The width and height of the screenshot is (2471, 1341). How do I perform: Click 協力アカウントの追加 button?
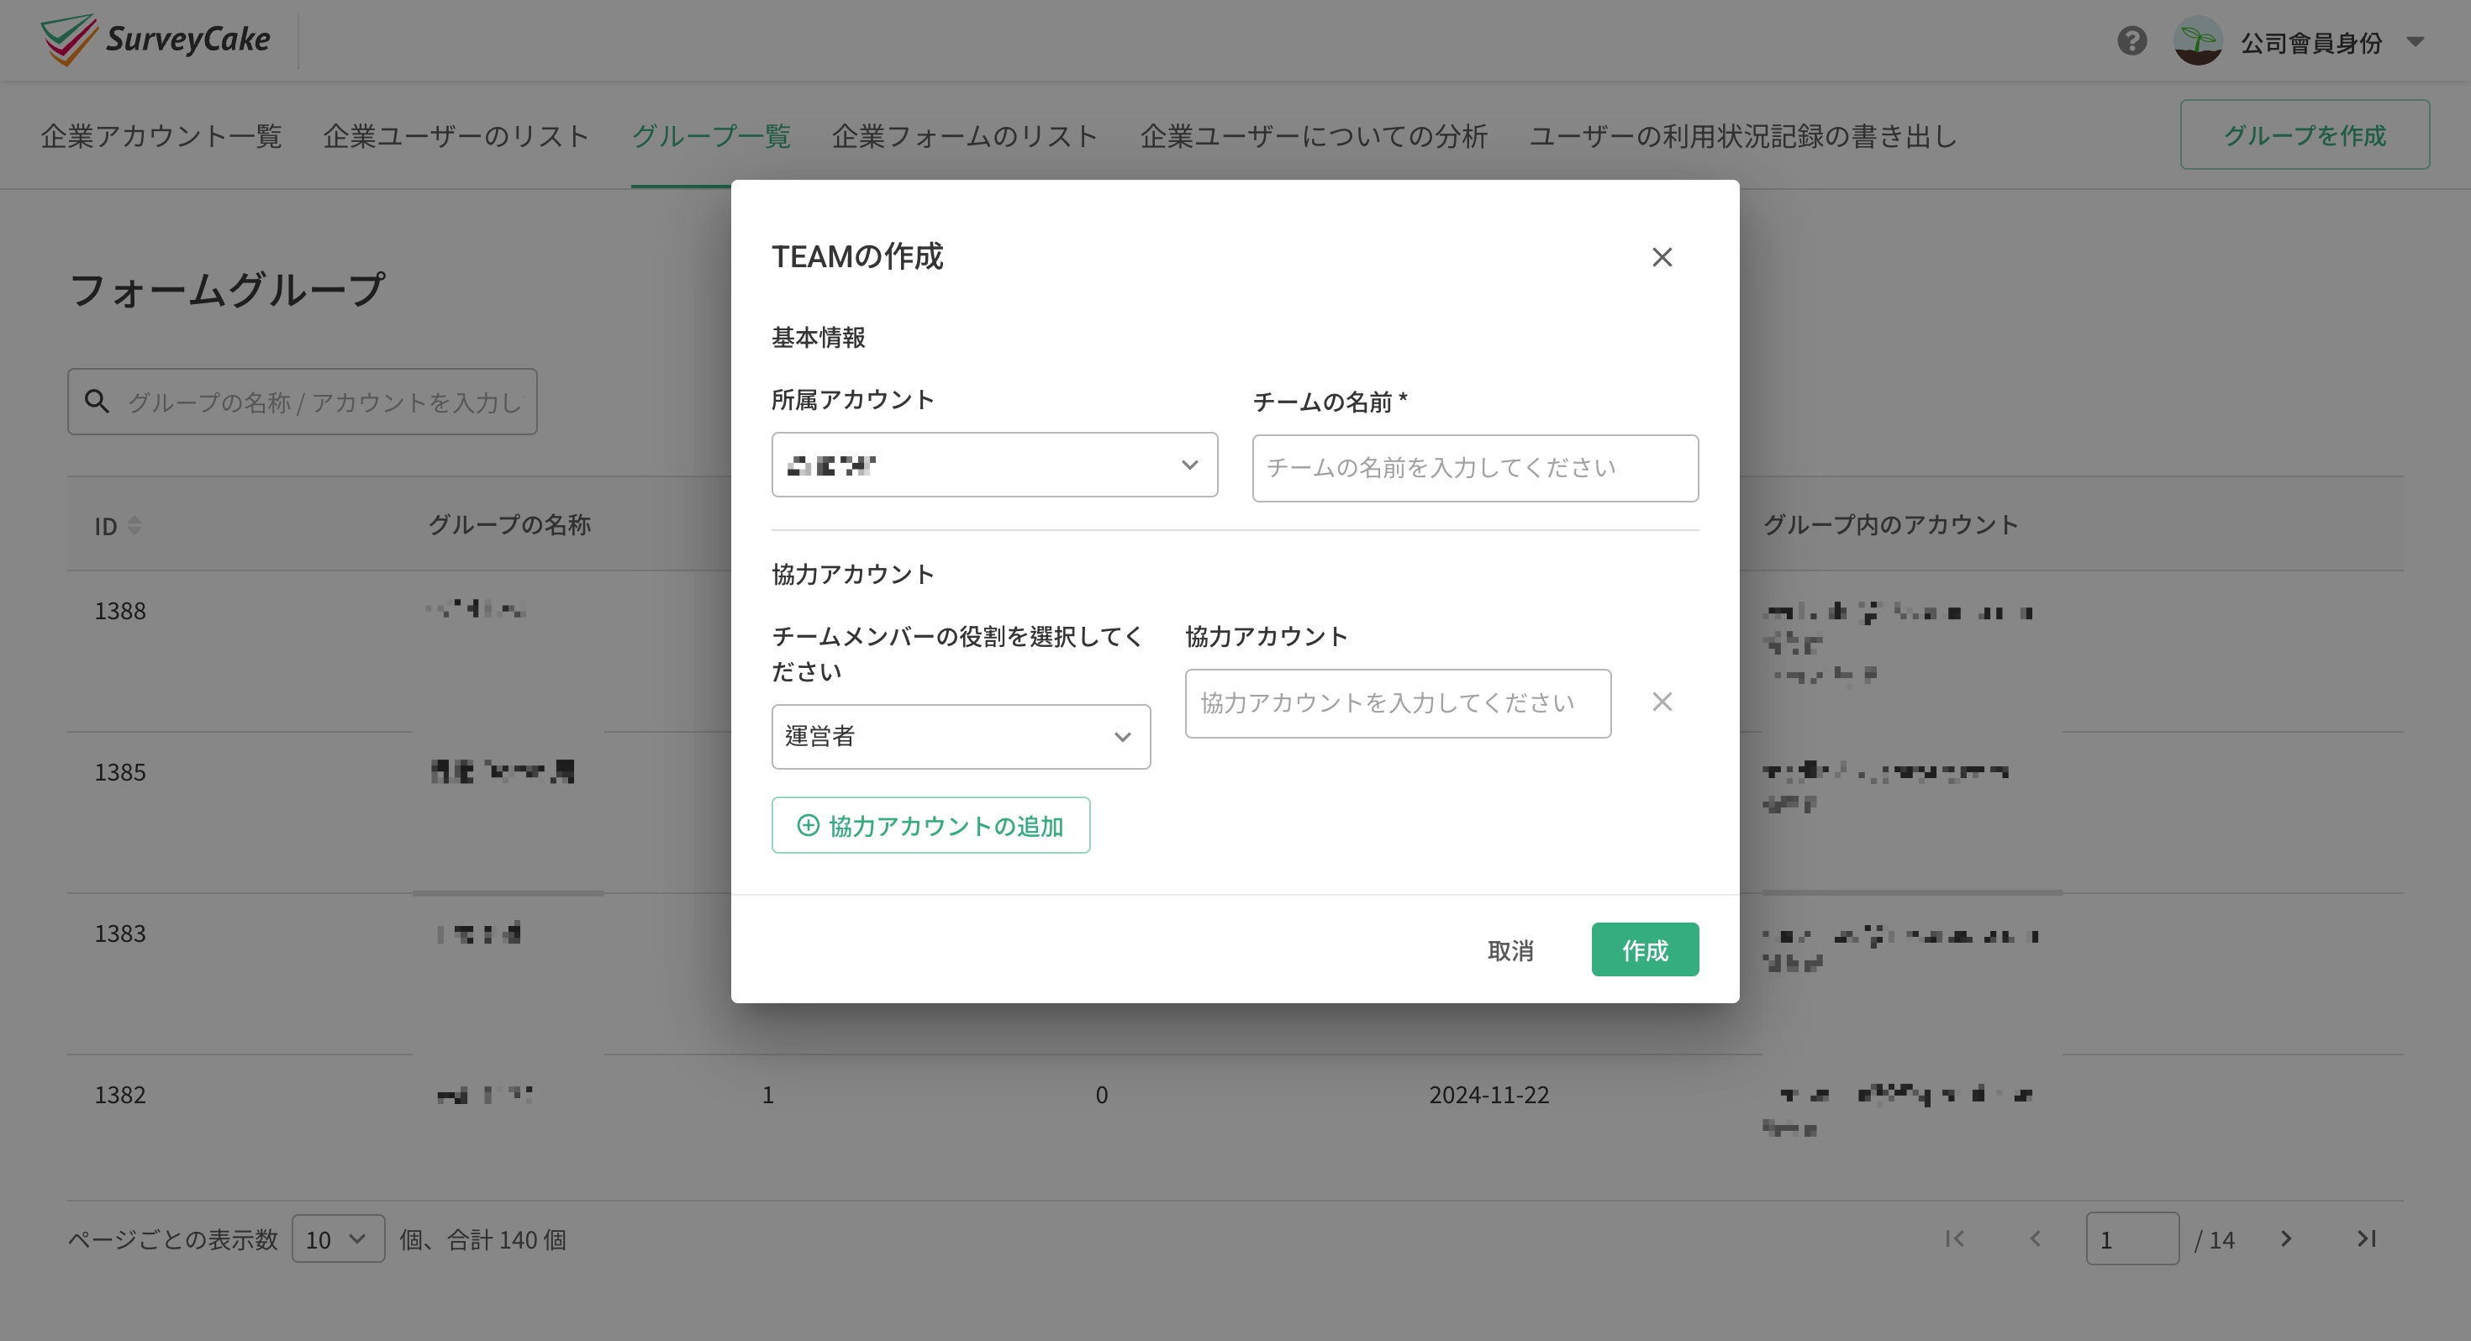pos(930,825)
